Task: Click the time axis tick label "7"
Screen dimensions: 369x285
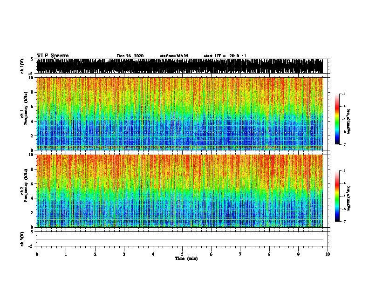Action: [x=240, y=254]
